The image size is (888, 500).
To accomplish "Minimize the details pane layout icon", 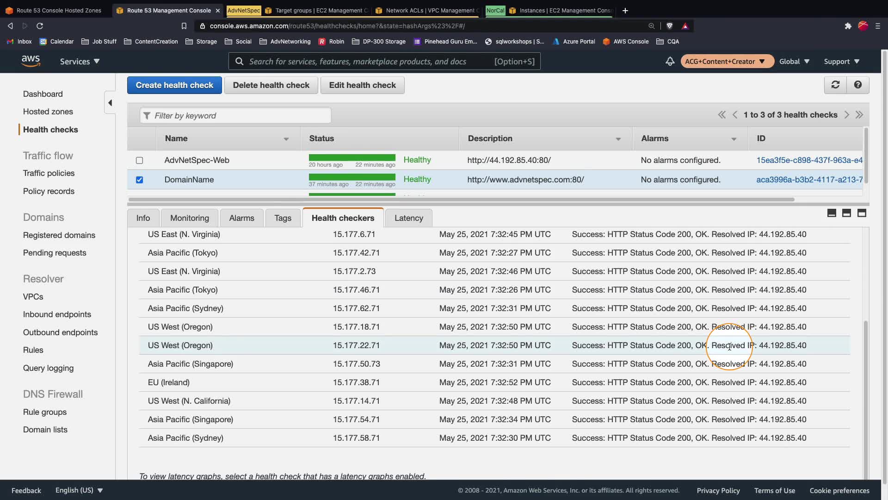I will point(832,213).
